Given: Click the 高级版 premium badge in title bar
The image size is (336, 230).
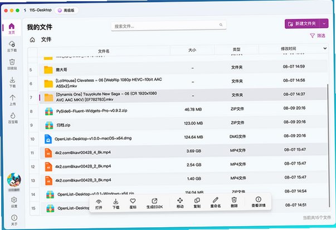Looking at the screenshot, I should (x=66, y=10).
